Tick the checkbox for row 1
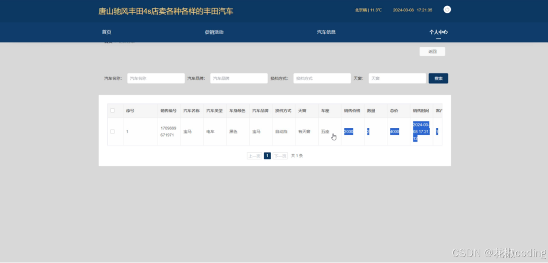The image size is (548, 263). [x=112, y=131]
